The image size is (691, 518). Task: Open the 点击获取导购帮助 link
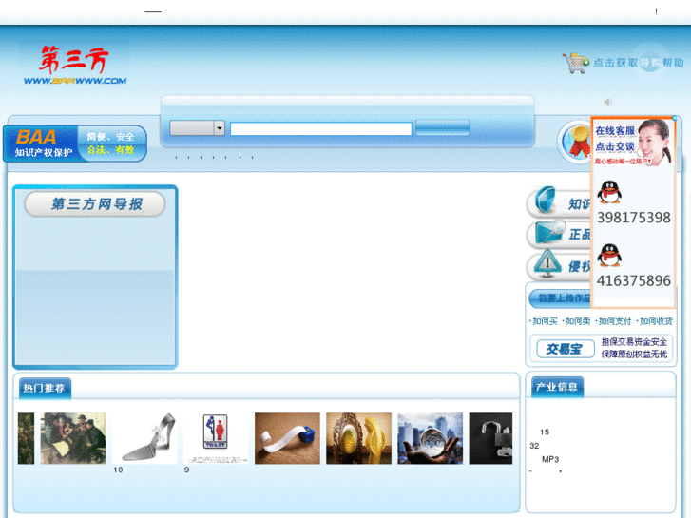(x=638, y=63)
